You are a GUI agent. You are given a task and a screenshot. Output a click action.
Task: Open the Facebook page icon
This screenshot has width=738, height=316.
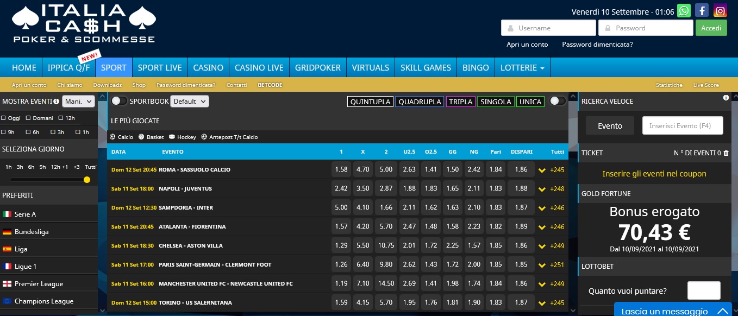click(702, 10)
